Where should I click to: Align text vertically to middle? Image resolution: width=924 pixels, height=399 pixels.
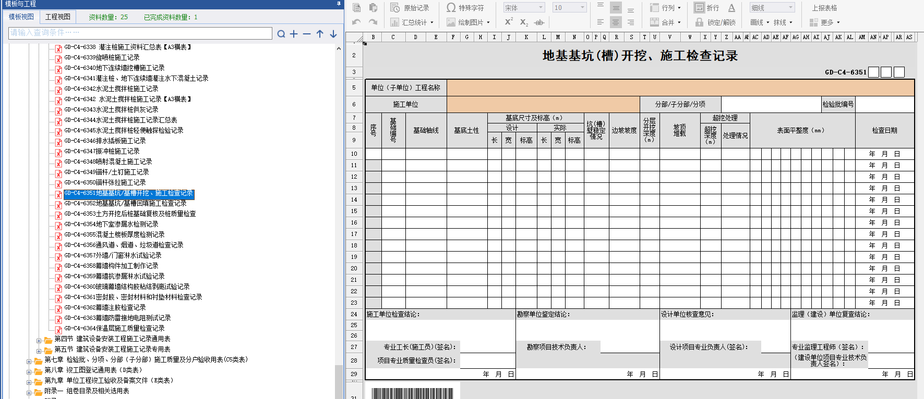pos(616,8)
